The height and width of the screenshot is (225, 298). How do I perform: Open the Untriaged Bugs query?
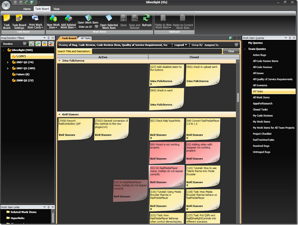(x=261, y=152)
